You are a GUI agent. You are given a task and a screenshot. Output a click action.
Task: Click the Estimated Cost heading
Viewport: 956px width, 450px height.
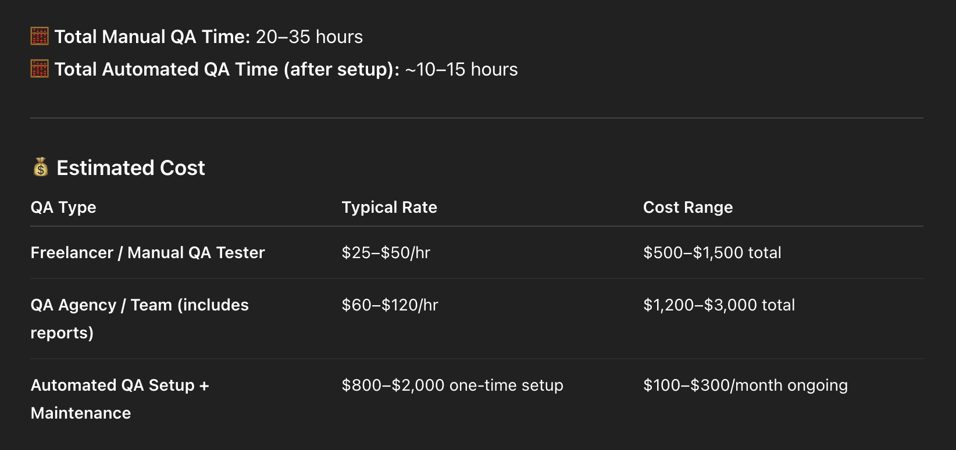coord(131,168)
